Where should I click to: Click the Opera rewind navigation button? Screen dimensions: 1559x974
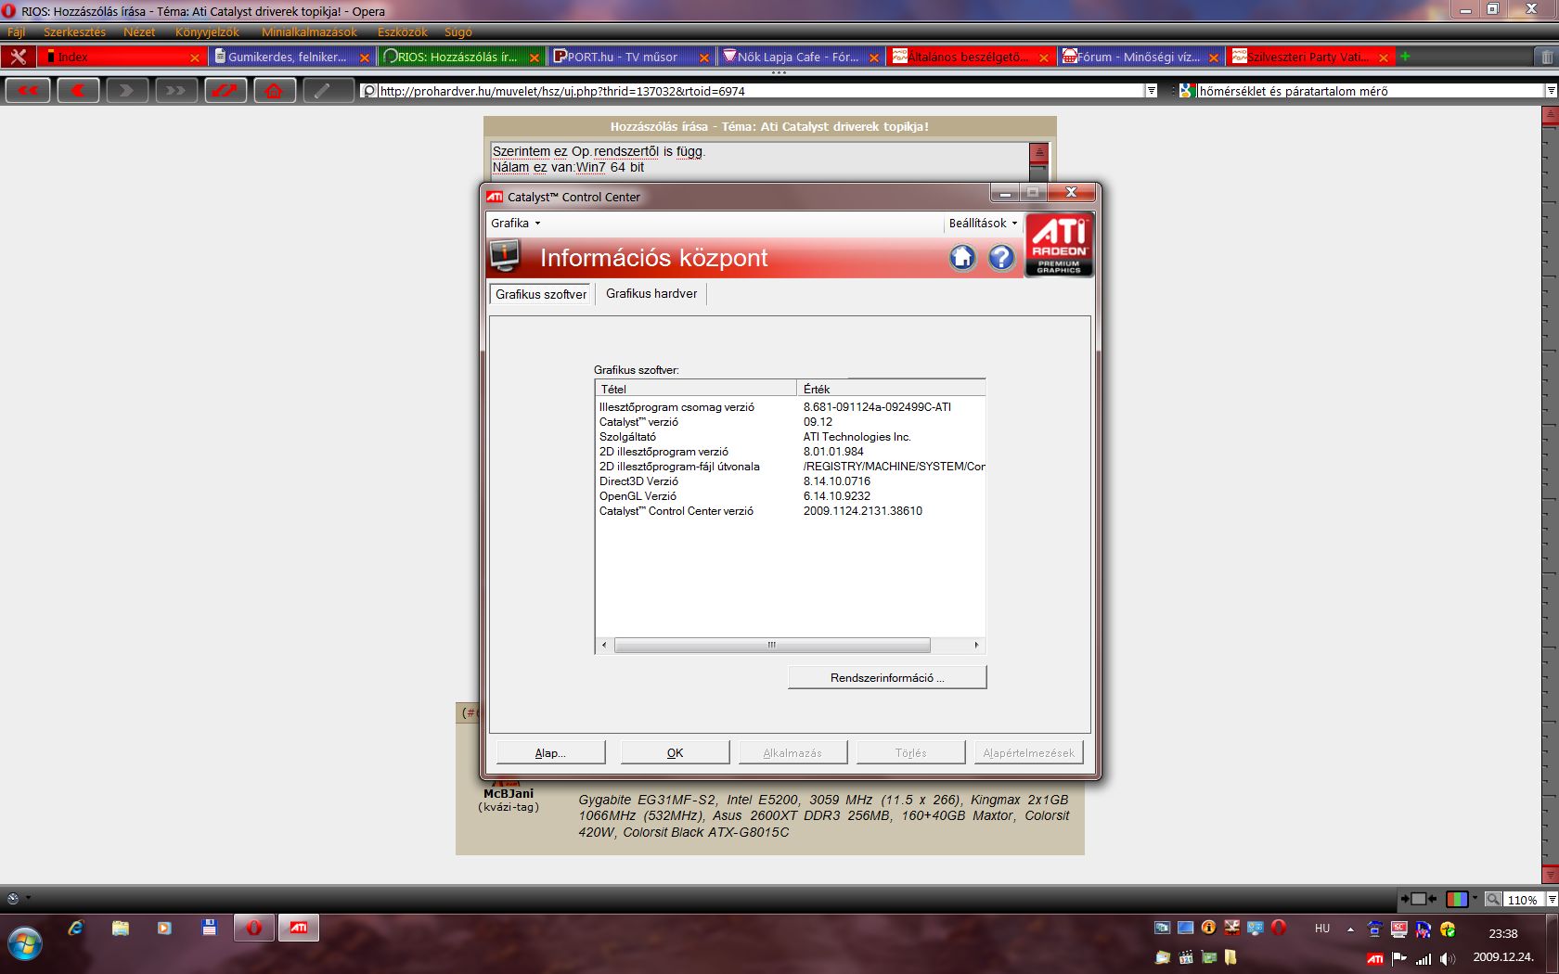coord(28,90)
